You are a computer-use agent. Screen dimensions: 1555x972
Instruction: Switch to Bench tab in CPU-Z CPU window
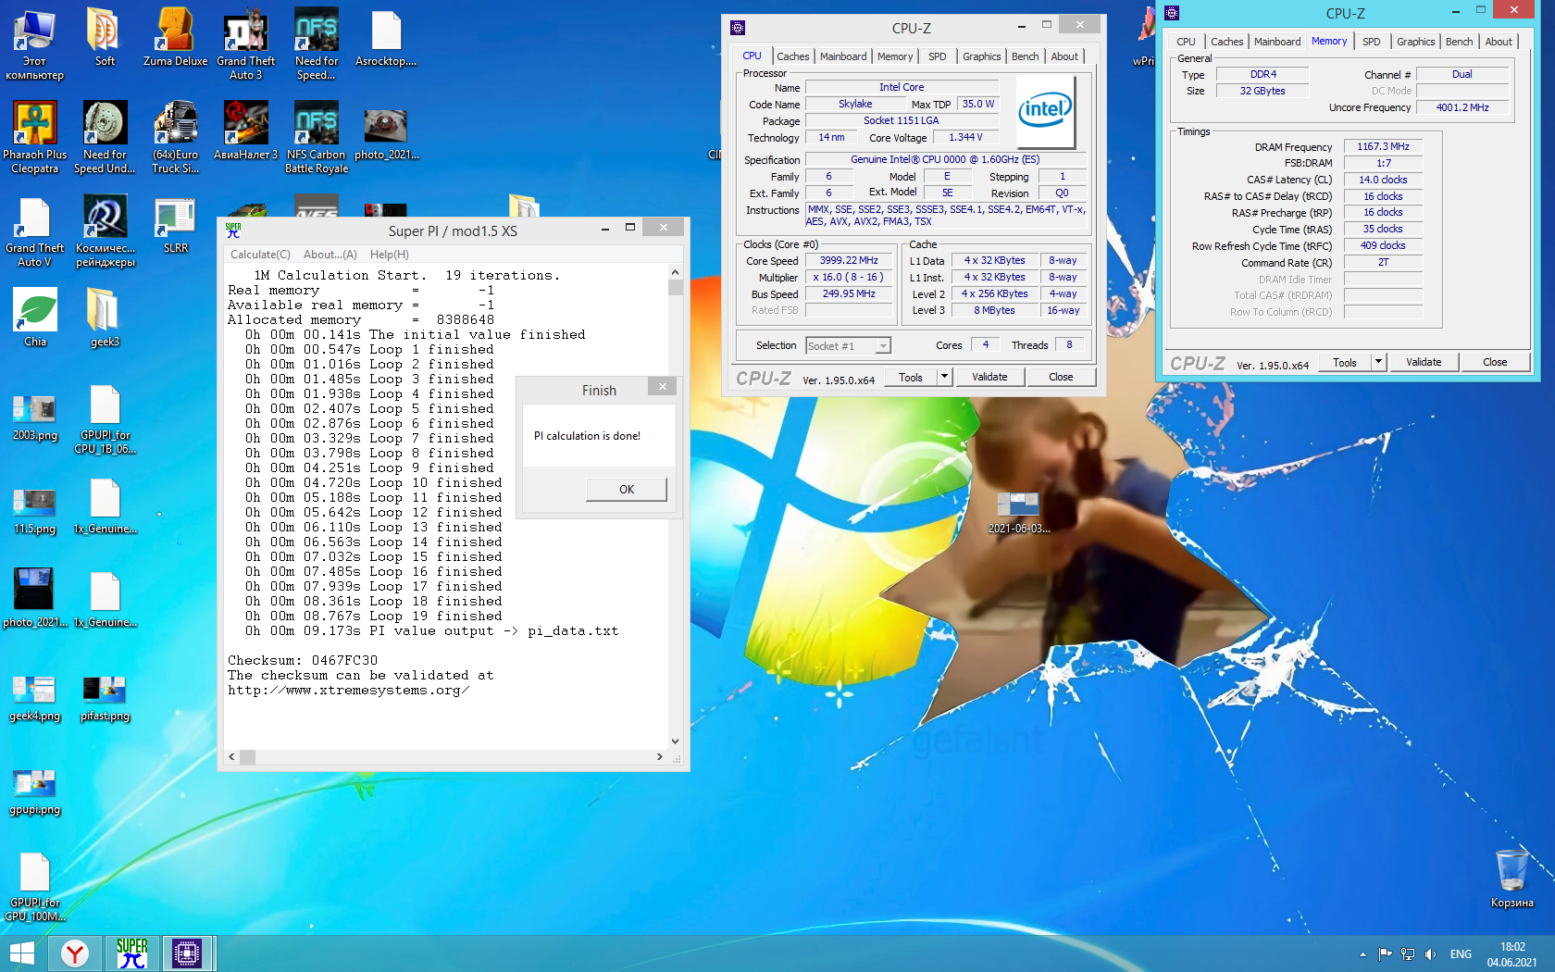[1025, 56]
